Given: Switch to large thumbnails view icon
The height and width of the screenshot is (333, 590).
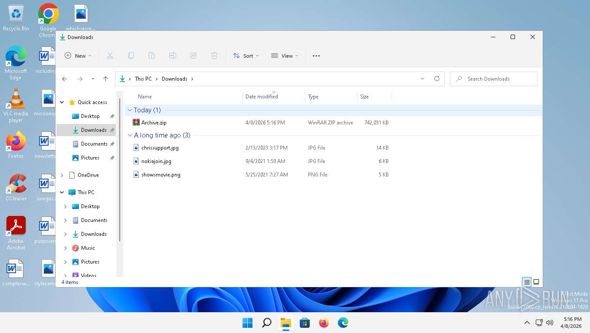Looking at the screenshot, I should (536, 282).
